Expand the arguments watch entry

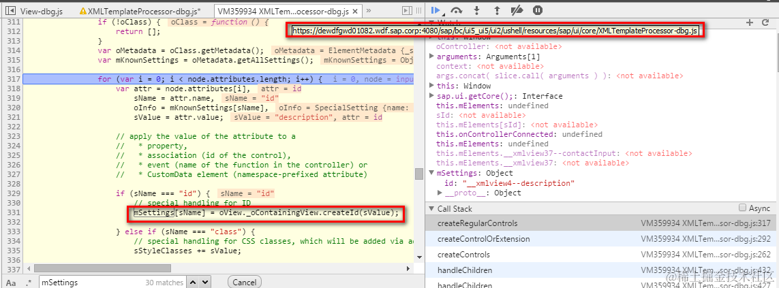[431, 57]
